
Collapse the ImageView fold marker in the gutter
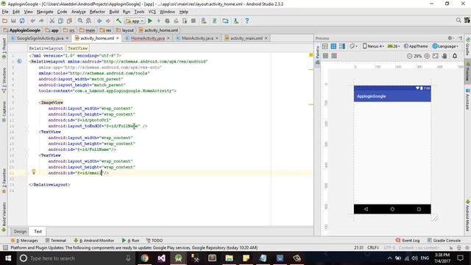click(26, 102)
